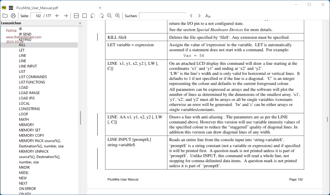
Task: Go to the previous page arrow
Action: click(57, 15)
